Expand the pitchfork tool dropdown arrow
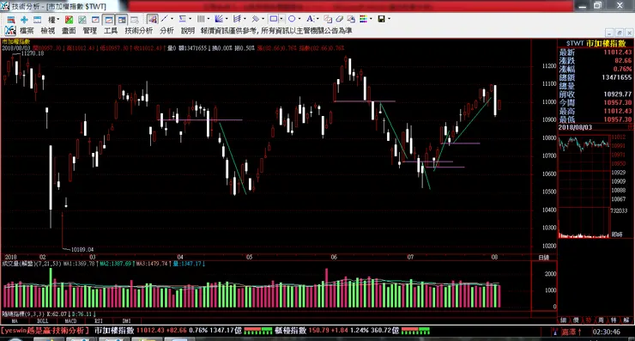635x341 pixels. coord(245,19)
